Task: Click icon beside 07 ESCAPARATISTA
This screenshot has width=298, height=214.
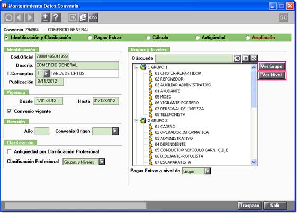Action: pos(151,162)
